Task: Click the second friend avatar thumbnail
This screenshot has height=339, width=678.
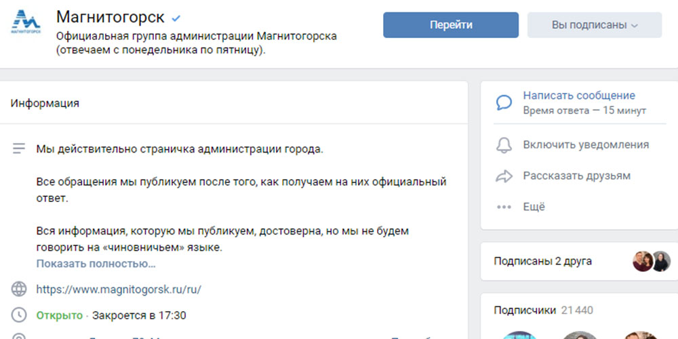Action: [661, 261]
